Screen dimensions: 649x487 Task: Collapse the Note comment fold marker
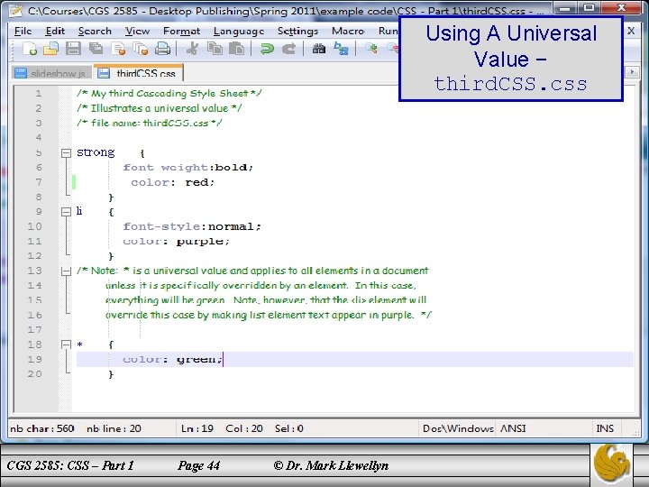tap(66, 271)
